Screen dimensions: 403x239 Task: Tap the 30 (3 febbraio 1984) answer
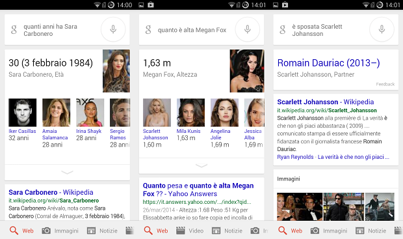[x=51, y=63]
